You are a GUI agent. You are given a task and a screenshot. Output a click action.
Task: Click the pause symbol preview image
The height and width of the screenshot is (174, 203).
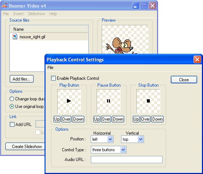tap(109, 101)
